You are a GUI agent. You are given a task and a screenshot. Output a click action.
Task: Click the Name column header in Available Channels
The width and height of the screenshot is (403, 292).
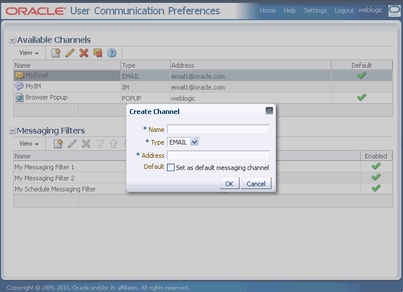pos(67,65)
